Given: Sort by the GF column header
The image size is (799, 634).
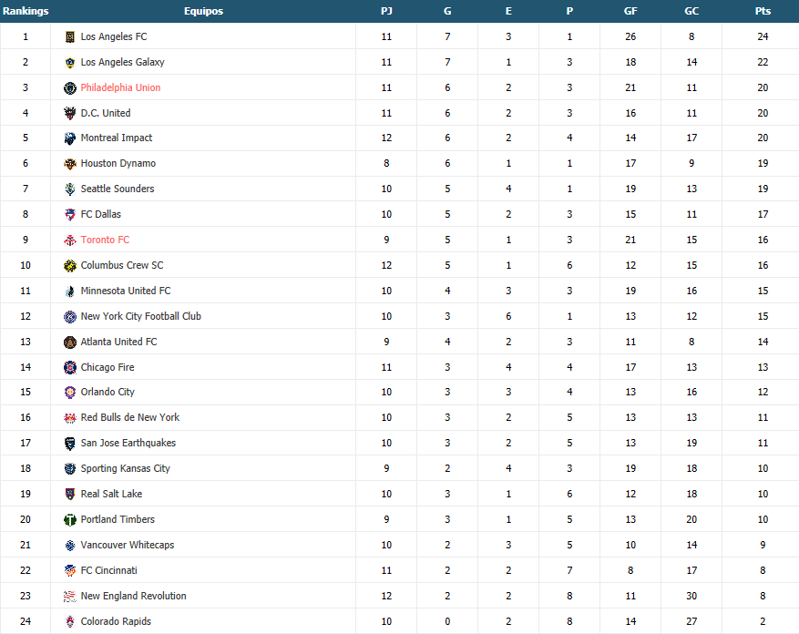Looking at the screenshot, I should click(630, 11).
